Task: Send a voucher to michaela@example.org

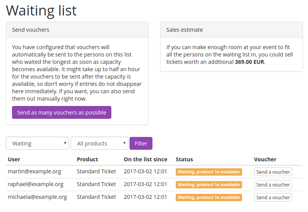Action: [x=273, y=197]
